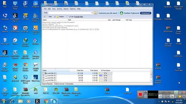Toggle the Files checkbox in UltraSearch

44,17
